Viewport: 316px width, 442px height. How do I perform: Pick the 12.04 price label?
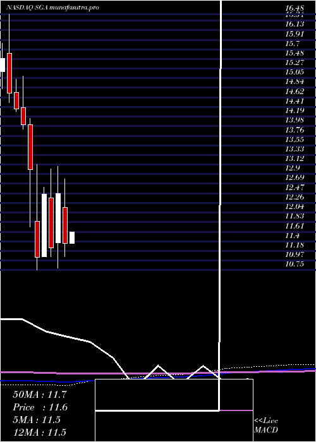[295, 206]
